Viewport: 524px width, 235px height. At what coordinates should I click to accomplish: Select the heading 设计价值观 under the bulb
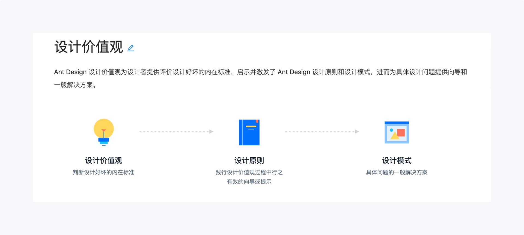pyautogui.click(x=104, y=160)
